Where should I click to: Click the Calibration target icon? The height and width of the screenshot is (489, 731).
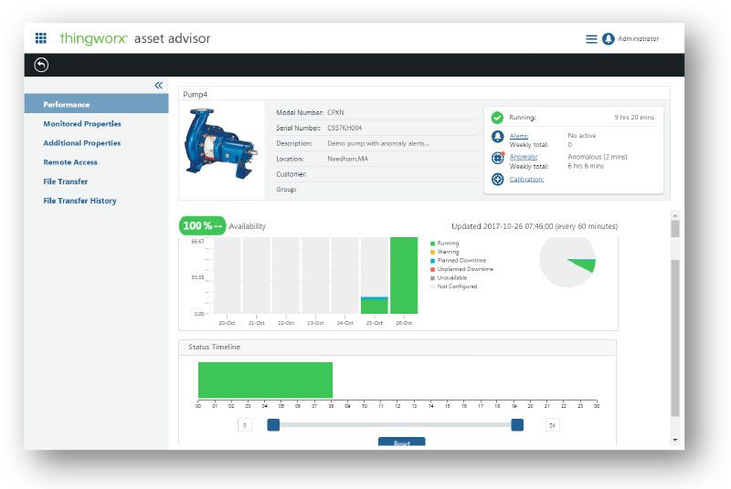tap(497, 179)
